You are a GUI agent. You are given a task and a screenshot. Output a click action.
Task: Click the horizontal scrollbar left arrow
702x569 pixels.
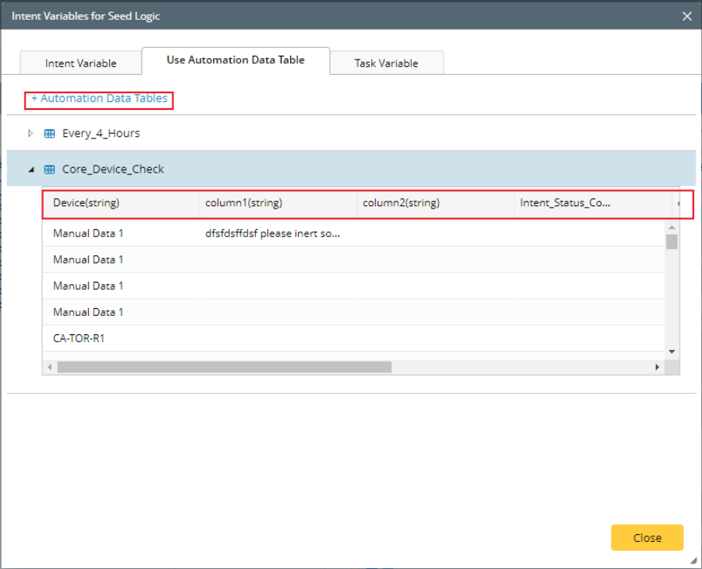(49, 367)
